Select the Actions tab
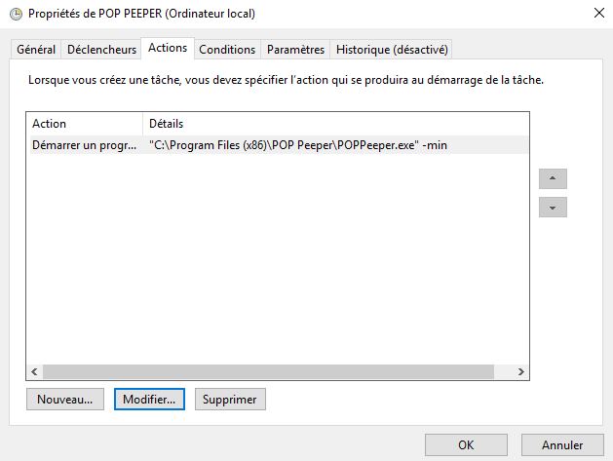The height and width of the screenshot is (461, 613). pyautogui.click(x=168, y=48)
